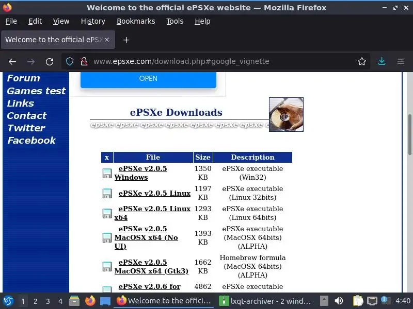Open lxqt-archiver windows from taskbar

pyautogui.click(x=265, y=301)
